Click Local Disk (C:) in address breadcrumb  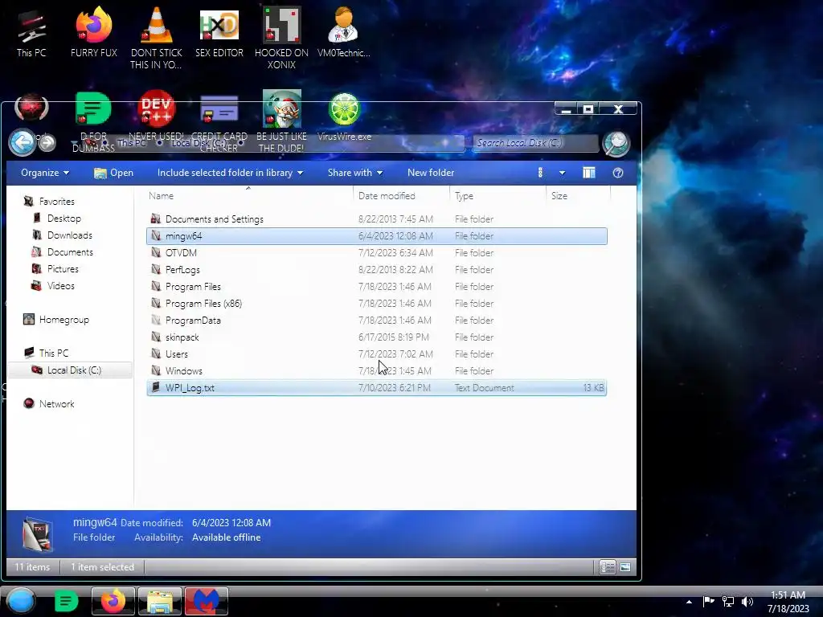(199, 143)
